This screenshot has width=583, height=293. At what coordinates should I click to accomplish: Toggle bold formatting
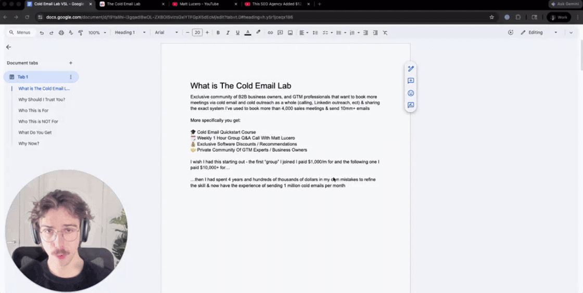(x=218, y=33)
